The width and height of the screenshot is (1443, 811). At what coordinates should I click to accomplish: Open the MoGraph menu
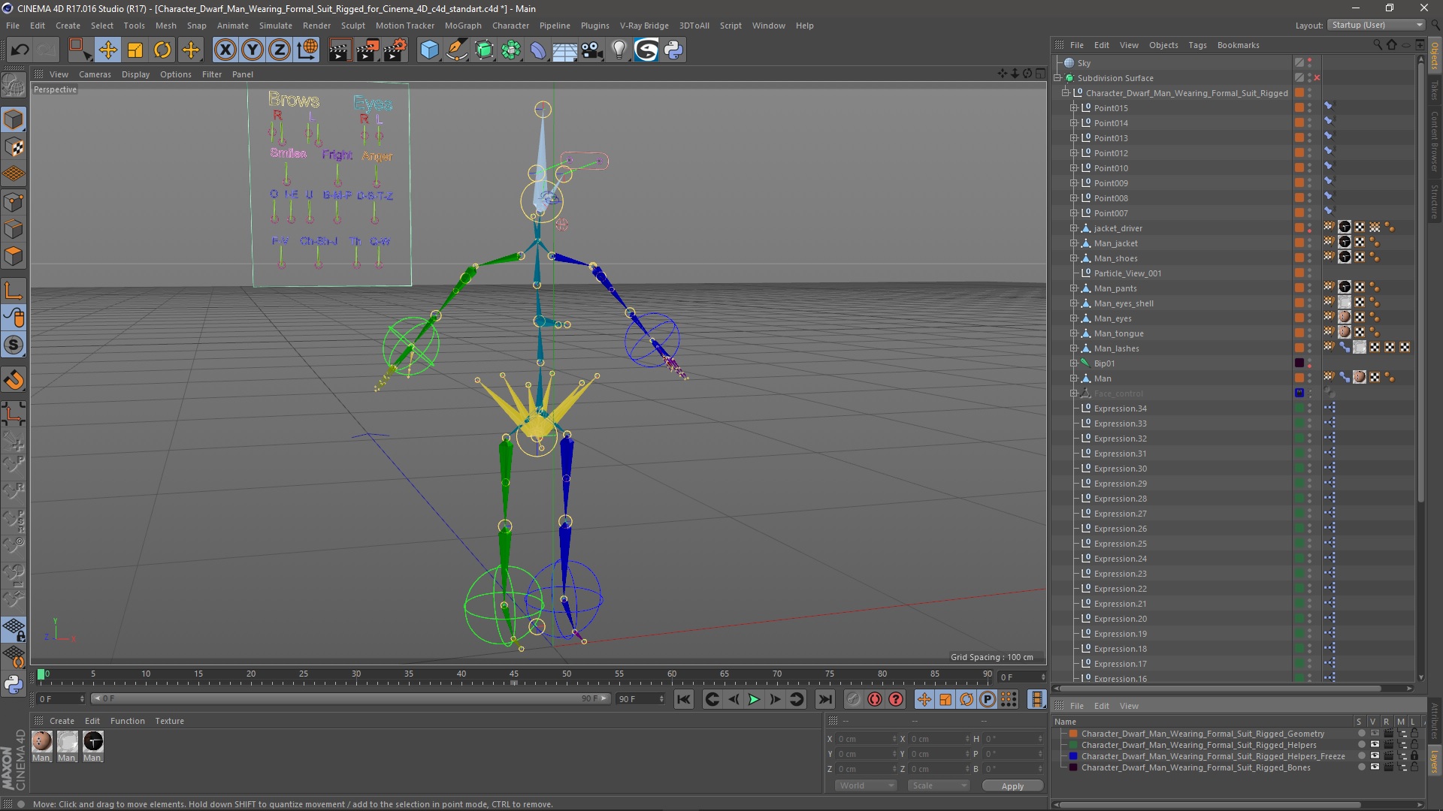463,26
